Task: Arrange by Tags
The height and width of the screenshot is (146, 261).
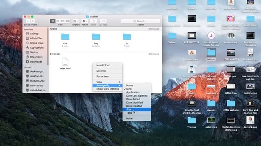Action: (137, 113)
